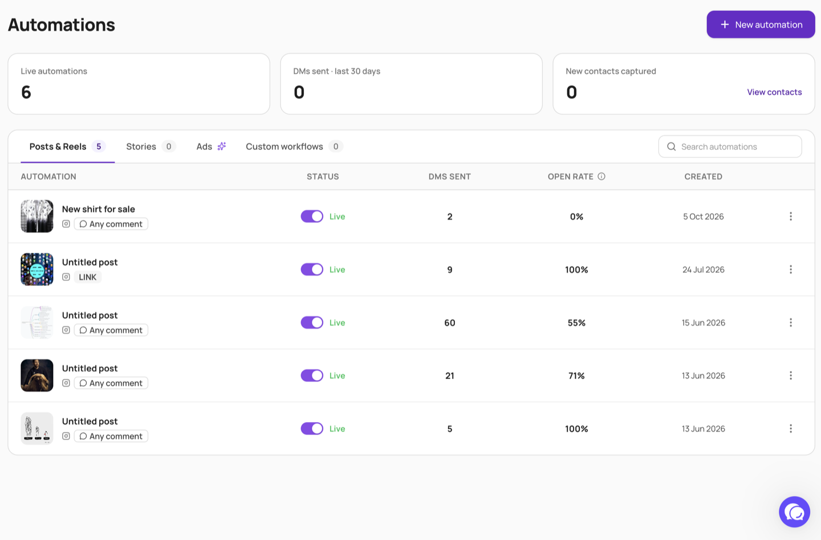Open the New shirt for sale thumbnail
The width and height of the screenshot is (821, 540).
(x=37, y=216)
